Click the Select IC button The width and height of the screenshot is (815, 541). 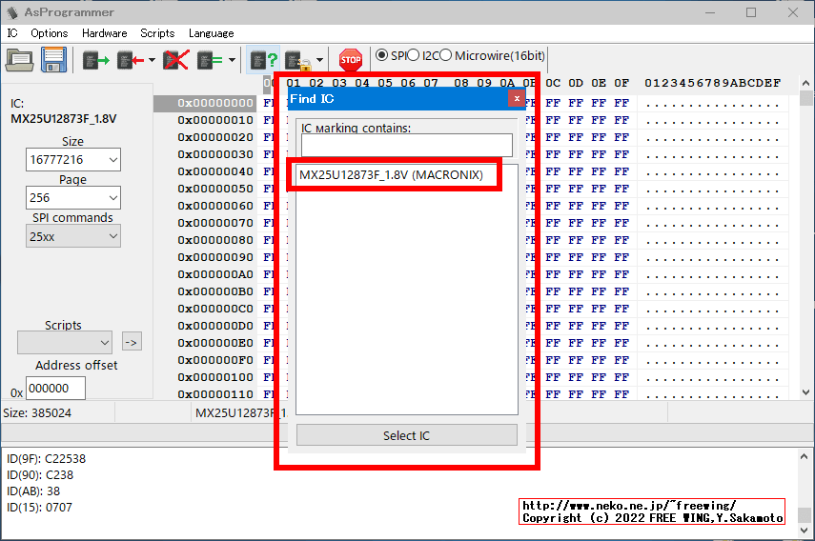(x=407, y=435)
